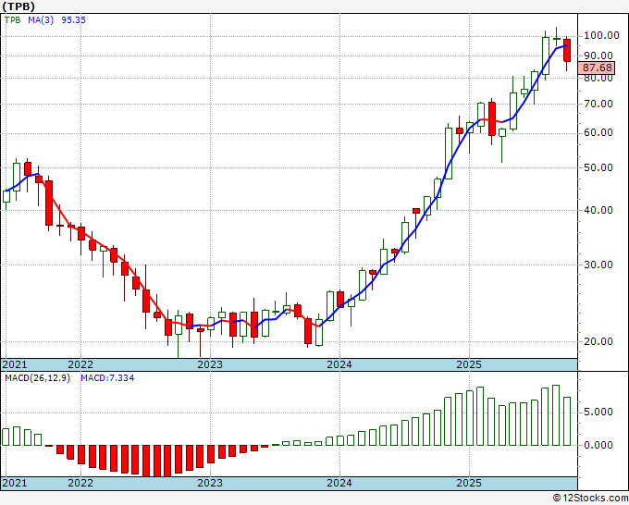Click the MACD:7.334 value label
Image resolution: width=629 pixels, height=505 pixels.
pyautogui.click(x=107, y=378)
